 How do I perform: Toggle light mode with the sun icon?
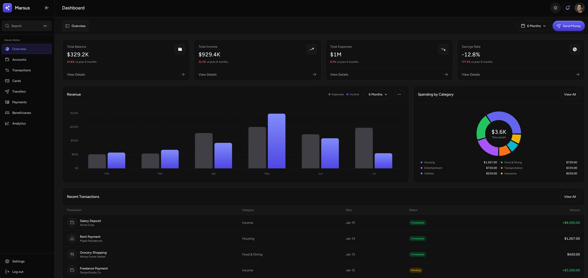tap(555, 8)
